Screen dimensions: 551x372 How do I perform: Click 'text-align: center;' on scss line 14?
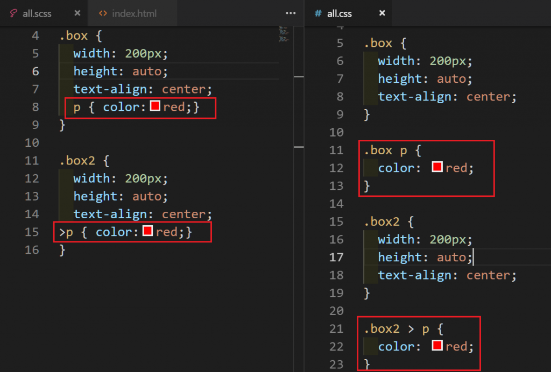[x=143, y=214]
